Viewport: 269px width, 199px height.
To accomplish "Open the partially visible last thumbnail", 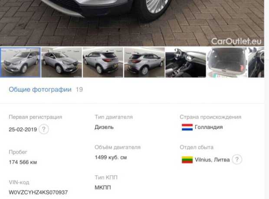I will [256, 62].
